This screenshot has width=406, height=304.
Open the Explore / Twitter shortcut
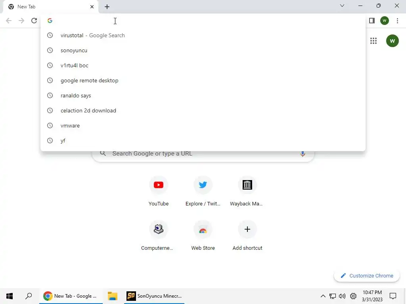point(203,190)
